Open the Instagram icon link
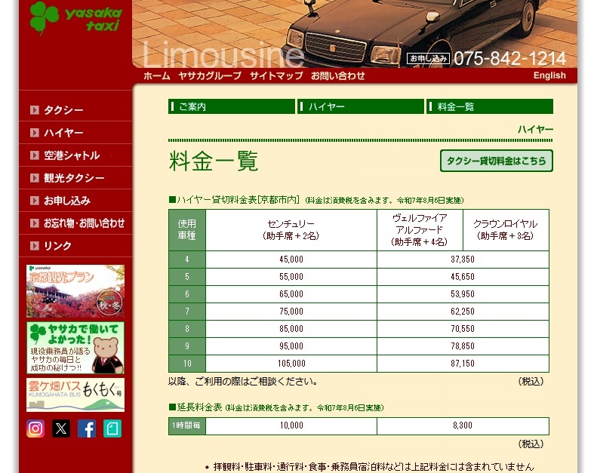This screenshot has height=473, width=594. click(x=35, y=428)
